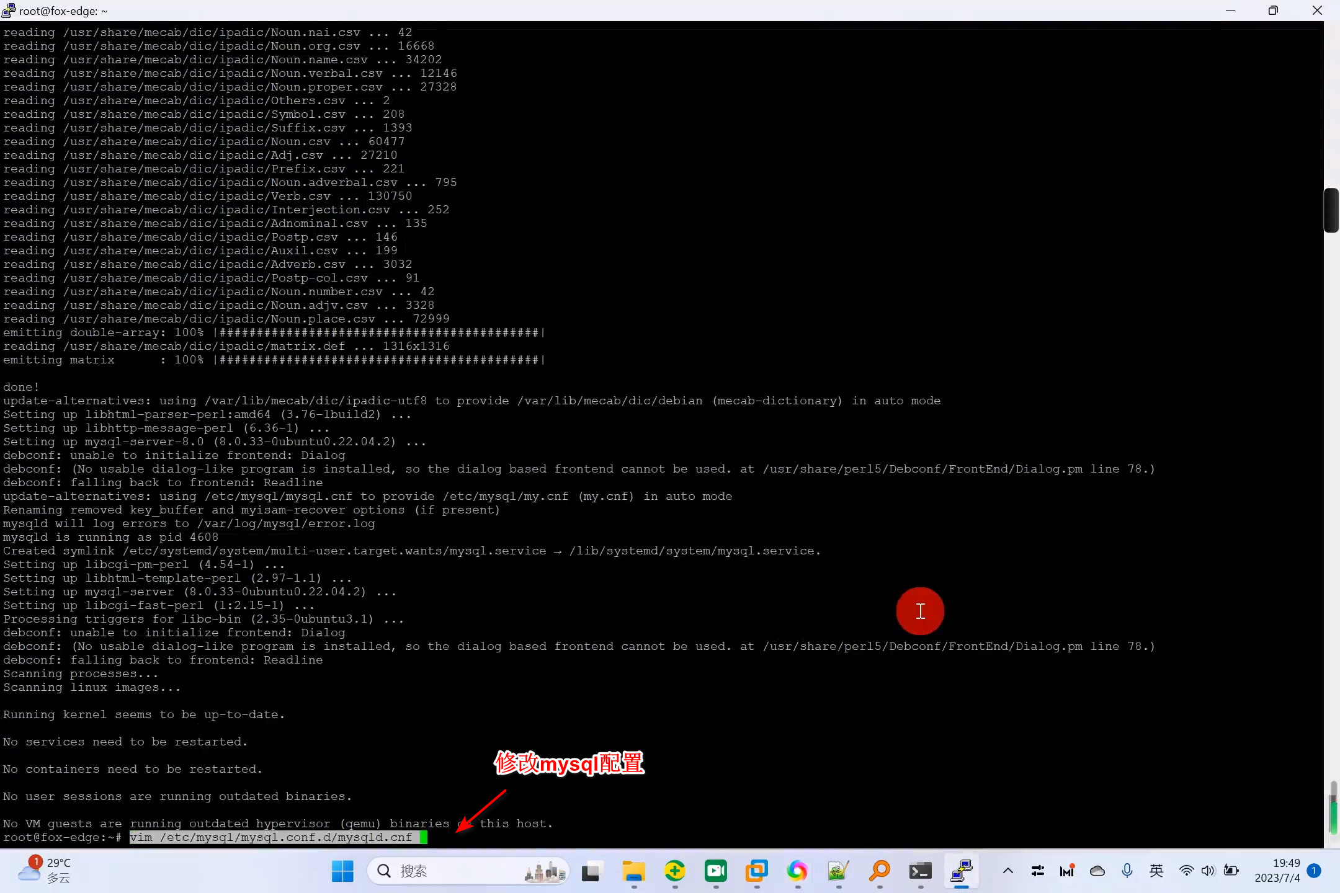Open the cloud sync tray icon
Image resolution: width=1340 pixels, height=893 pixels.
click(x=1097, y=871)
